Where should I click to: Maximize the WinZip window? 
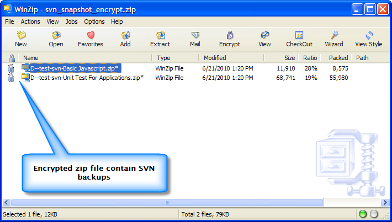pos(370,9)
